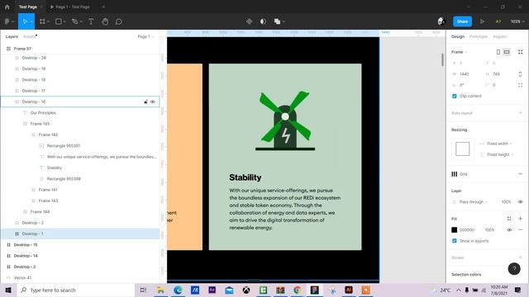Viewport: 529px width, 297px height.
Task: Open the zoom level dropdown
Action: coord(517,21)
